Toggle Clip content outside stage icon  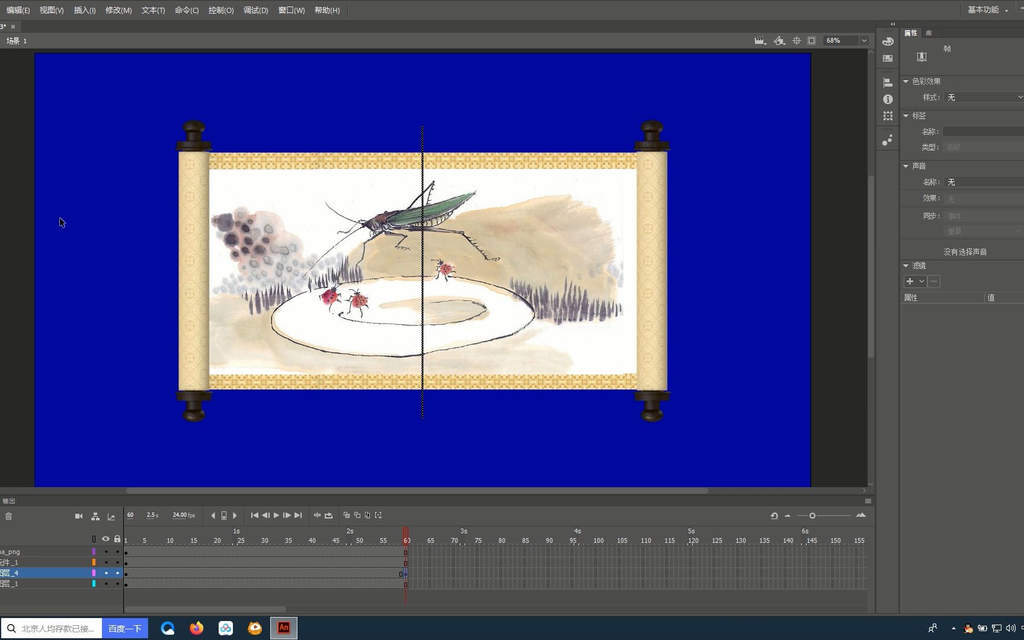812,40
